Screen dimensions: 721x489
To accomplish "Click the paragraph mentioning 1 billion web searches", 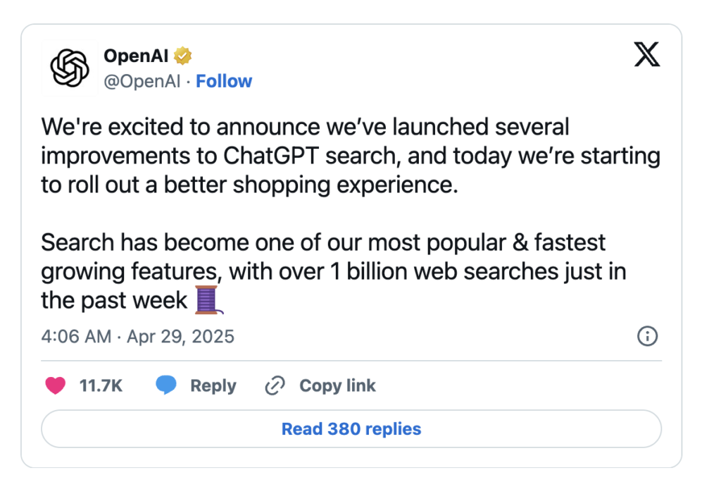I will (334, 271).
